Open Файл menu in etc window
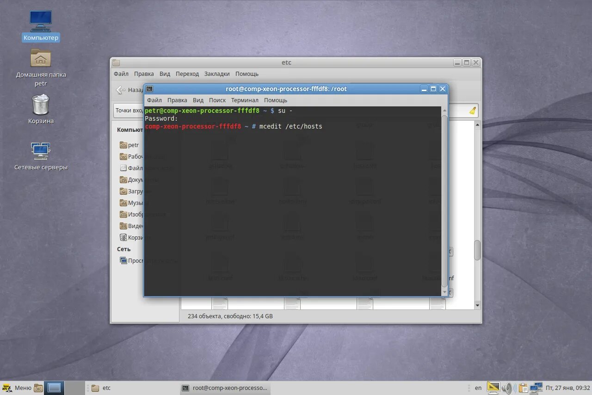The height and width of the screenshot is (395, 592). pyautogui.click(x=121, y=74)
